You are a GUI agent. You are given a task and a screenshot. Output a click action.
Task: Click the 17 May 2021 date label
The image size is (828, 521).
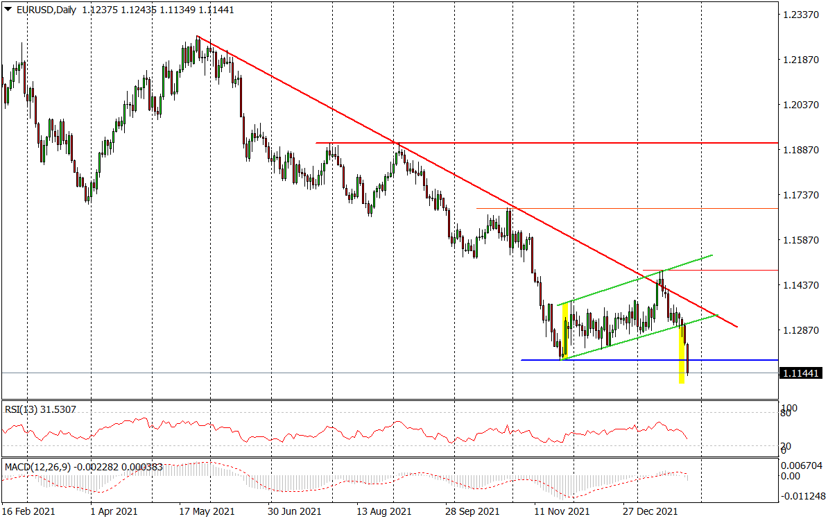pyautogui.click(x=207, y=511)
